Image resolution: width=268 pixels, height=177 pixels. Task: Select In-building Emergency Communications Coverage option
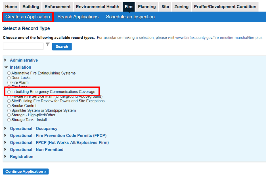[9, 92]
